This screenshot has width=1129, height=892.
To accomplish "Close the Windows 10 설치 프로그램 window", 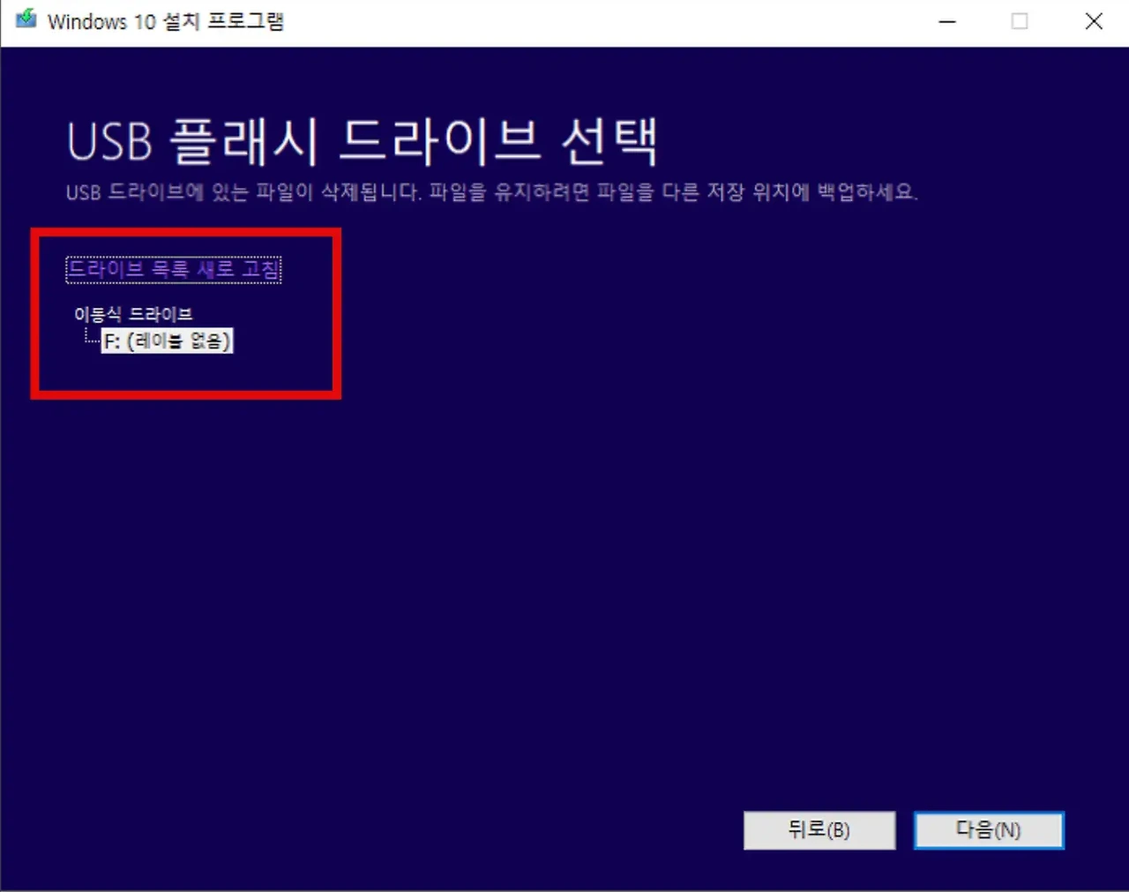I will tap(1094, 20).
